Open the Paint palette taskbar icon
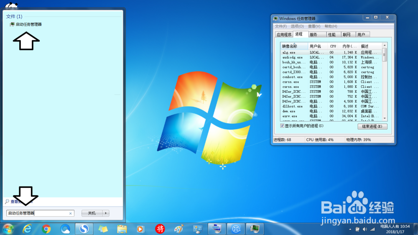This screenshot has width=418, height=235. (179, 229)
